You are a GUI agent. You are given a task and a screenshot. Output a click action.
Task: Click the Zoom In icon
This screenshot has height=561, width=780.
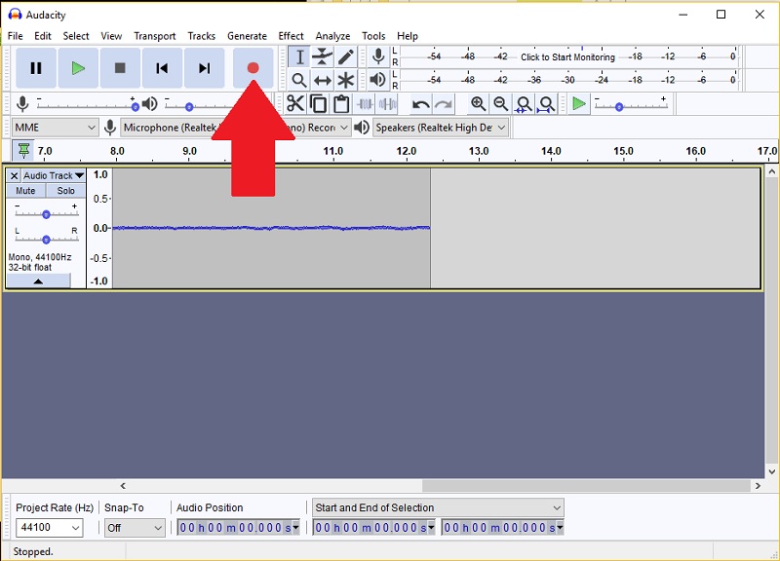478,104
